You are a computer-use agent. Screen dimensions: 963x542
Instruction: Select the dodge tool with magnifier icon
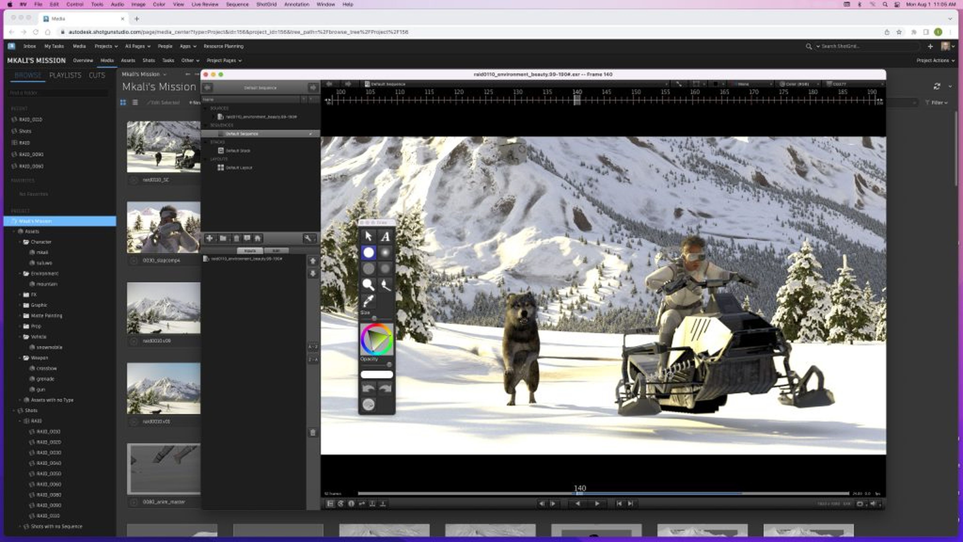368,285
